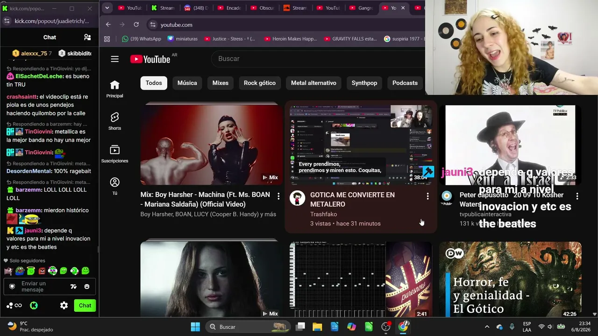Open the TV Pública channel avatar

click(x=447, y=198)
